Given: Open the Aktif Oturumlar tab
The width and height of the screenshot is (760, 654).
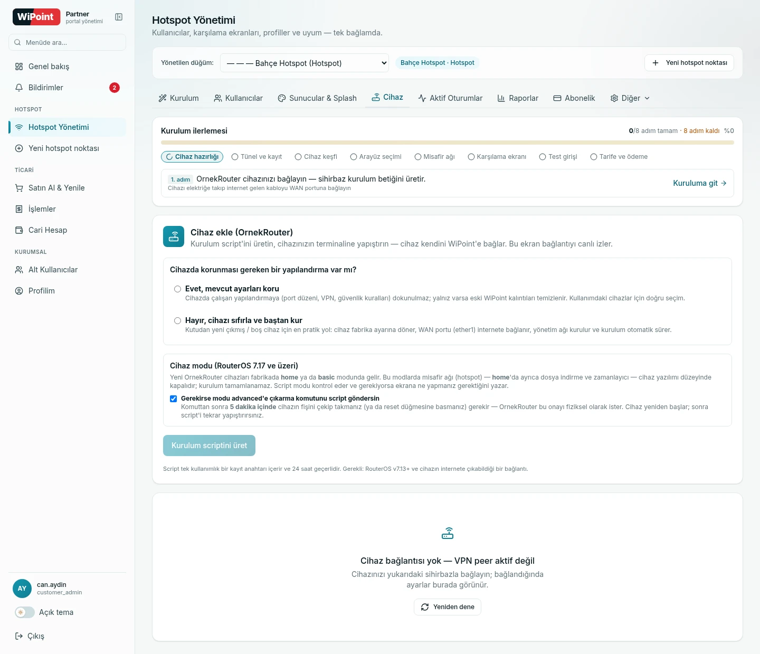Looking at the screenshot, I should (450, 98).
